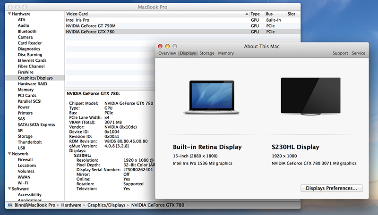378x215 pixels.
Task: Select ATA in the sidebar
Action: click(x=21, y=20)
